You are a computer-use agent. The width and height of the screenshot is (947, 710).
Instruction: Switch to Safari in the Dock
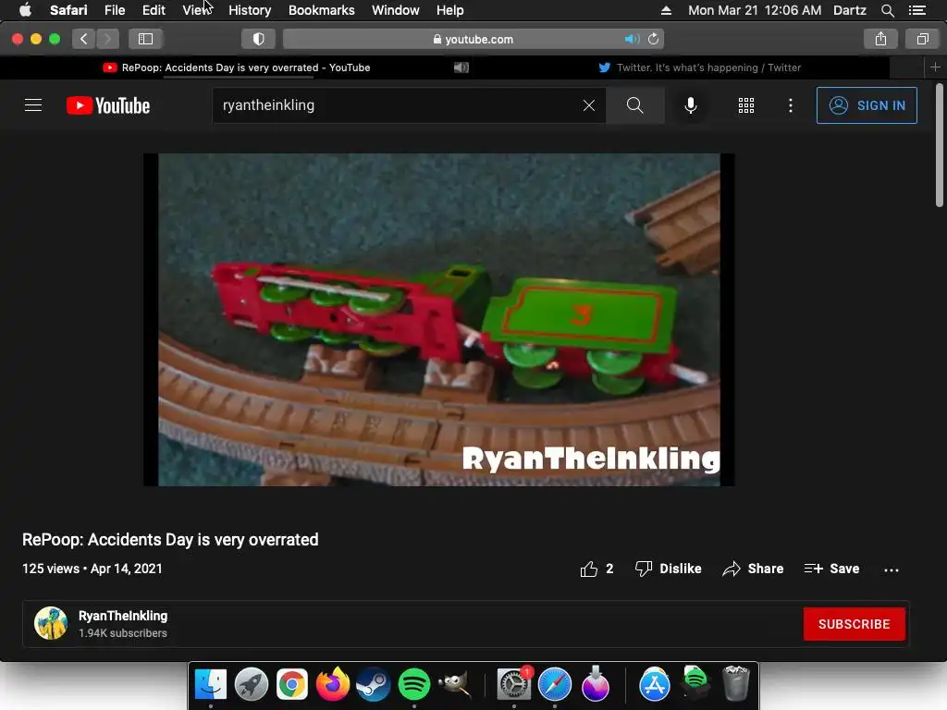(555, 684)
